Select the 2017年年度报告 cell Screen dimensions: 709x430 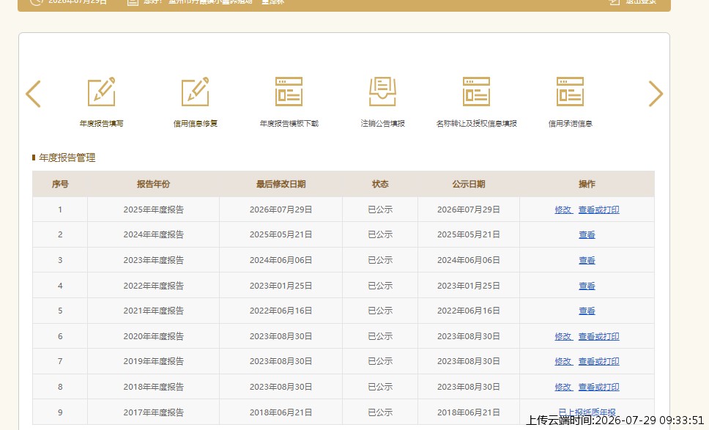[153, 413]
